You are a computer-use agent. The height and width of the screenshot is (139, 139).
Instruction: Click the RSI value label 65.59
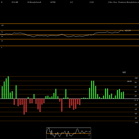tap(128, 31)
